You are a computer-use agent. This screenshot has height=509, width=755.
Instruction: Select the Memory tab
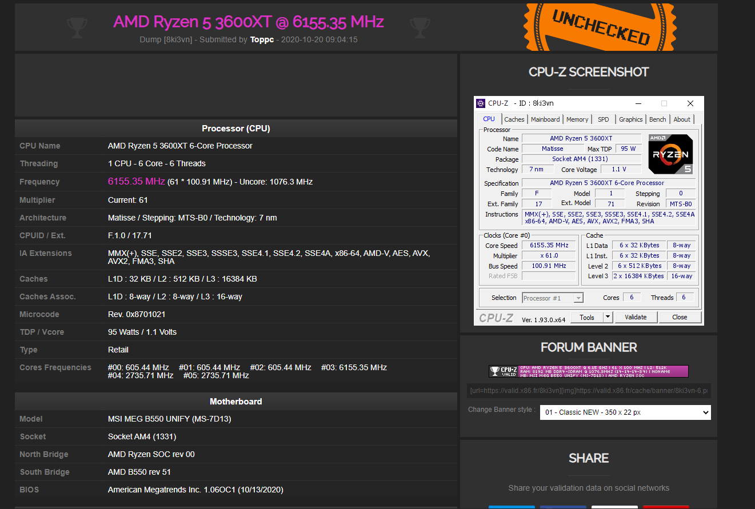coord(577,119)
